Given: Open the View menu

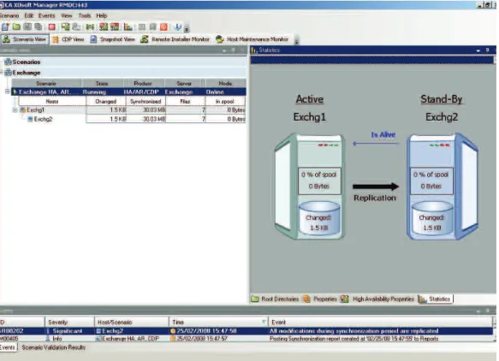Looking at the screenshot, I should tap(67, 15).
